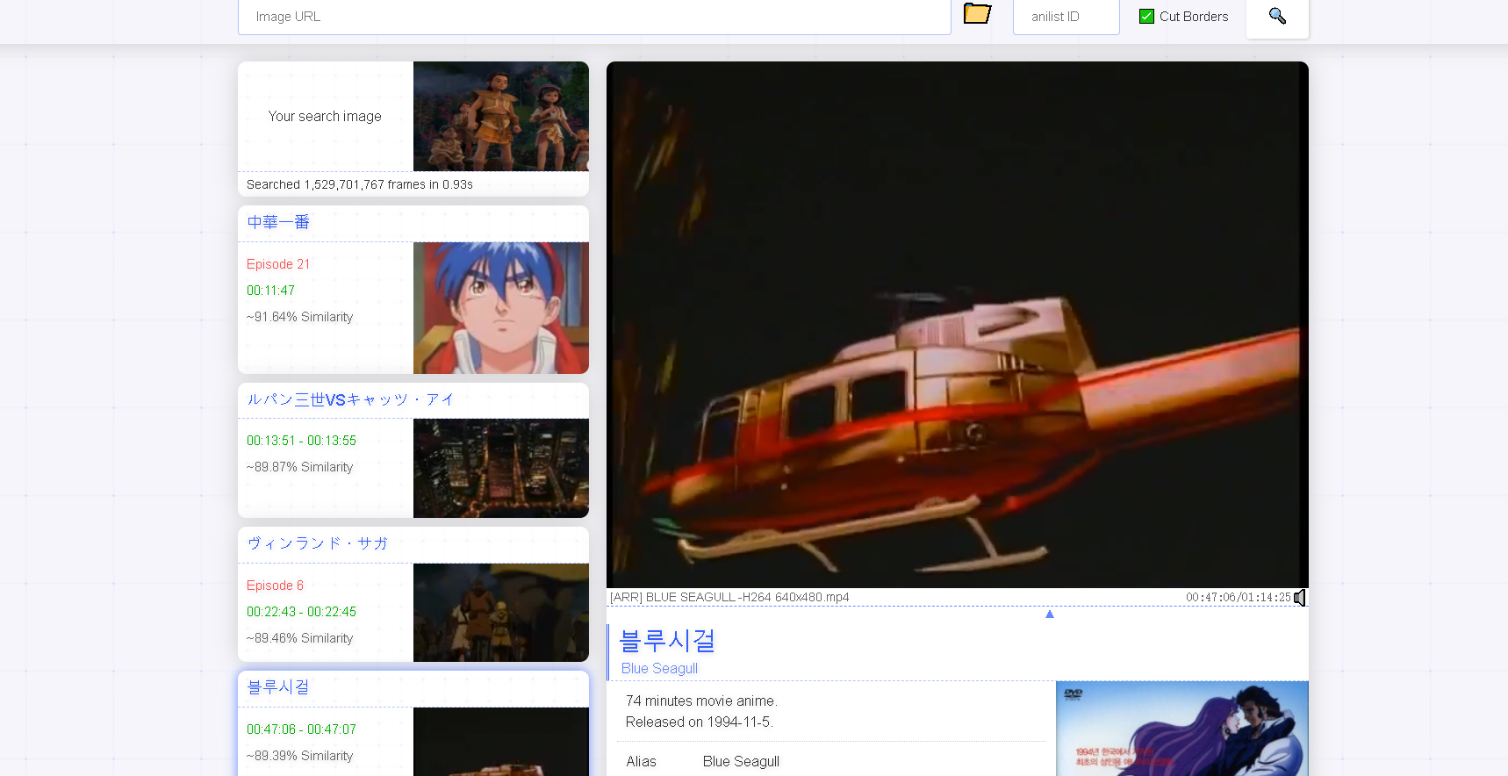1508x776 pixels.
Task: Click the helicopter video preview
Action: pyautogui.click(x=957, y=325)
